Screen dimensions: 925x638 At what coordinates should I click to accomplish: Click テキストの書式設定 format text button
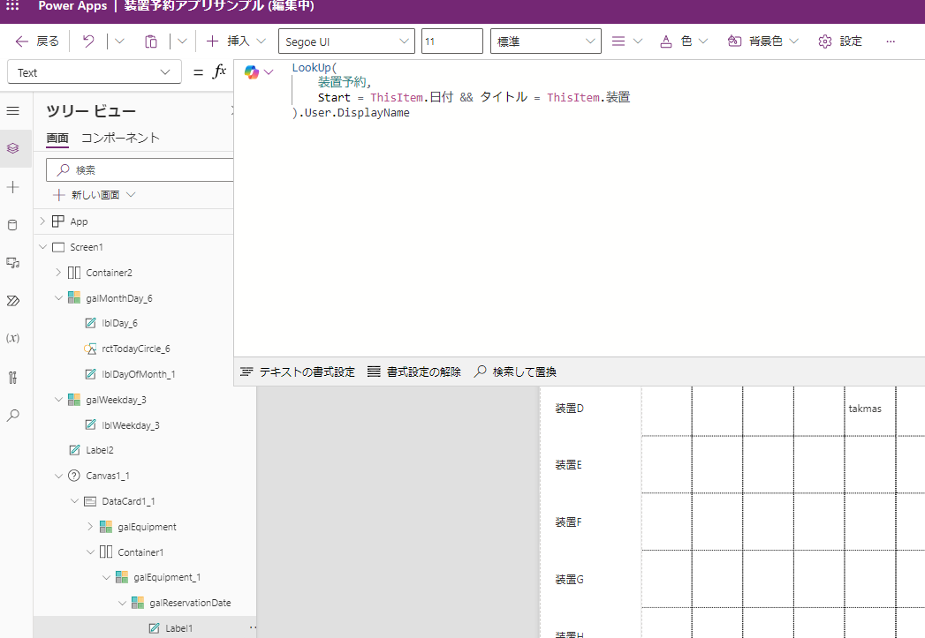(x=298, y=372)
